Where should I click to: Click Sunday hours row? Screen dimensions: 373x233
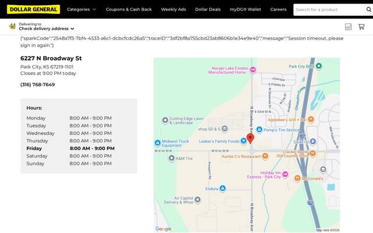(69, 164)
